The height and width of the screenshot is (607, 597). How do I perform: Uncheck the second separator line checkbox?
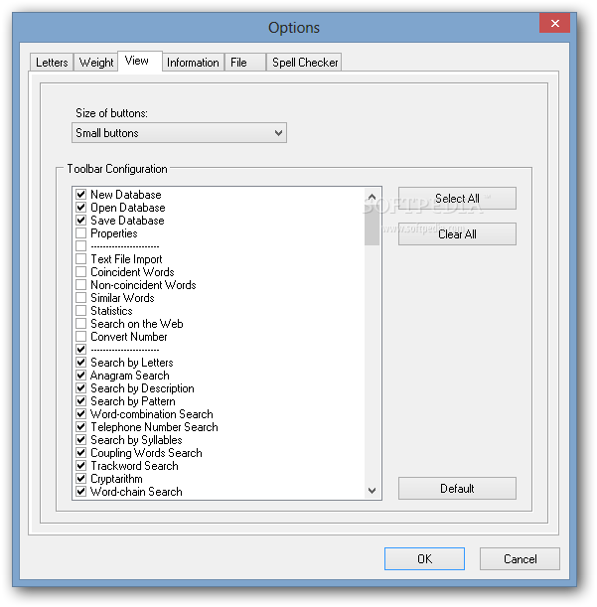(x=80, y=349)
